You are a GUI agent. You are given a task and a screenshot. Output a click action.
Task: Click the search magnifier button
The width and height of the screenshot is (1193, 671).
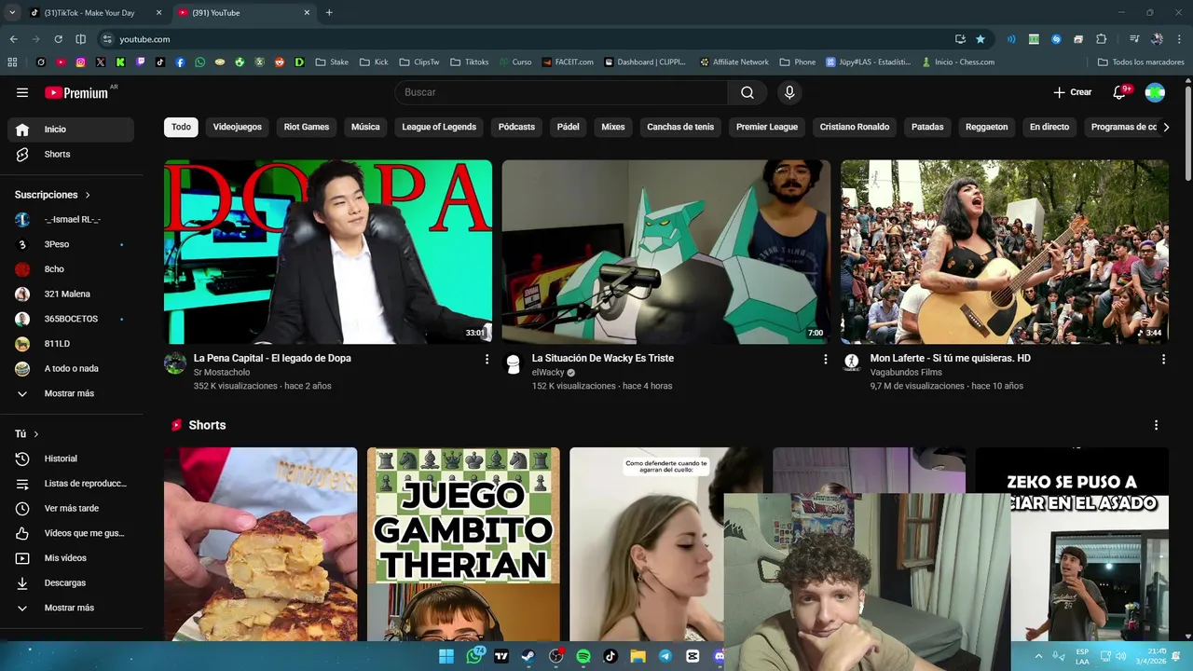pos(747,92)
